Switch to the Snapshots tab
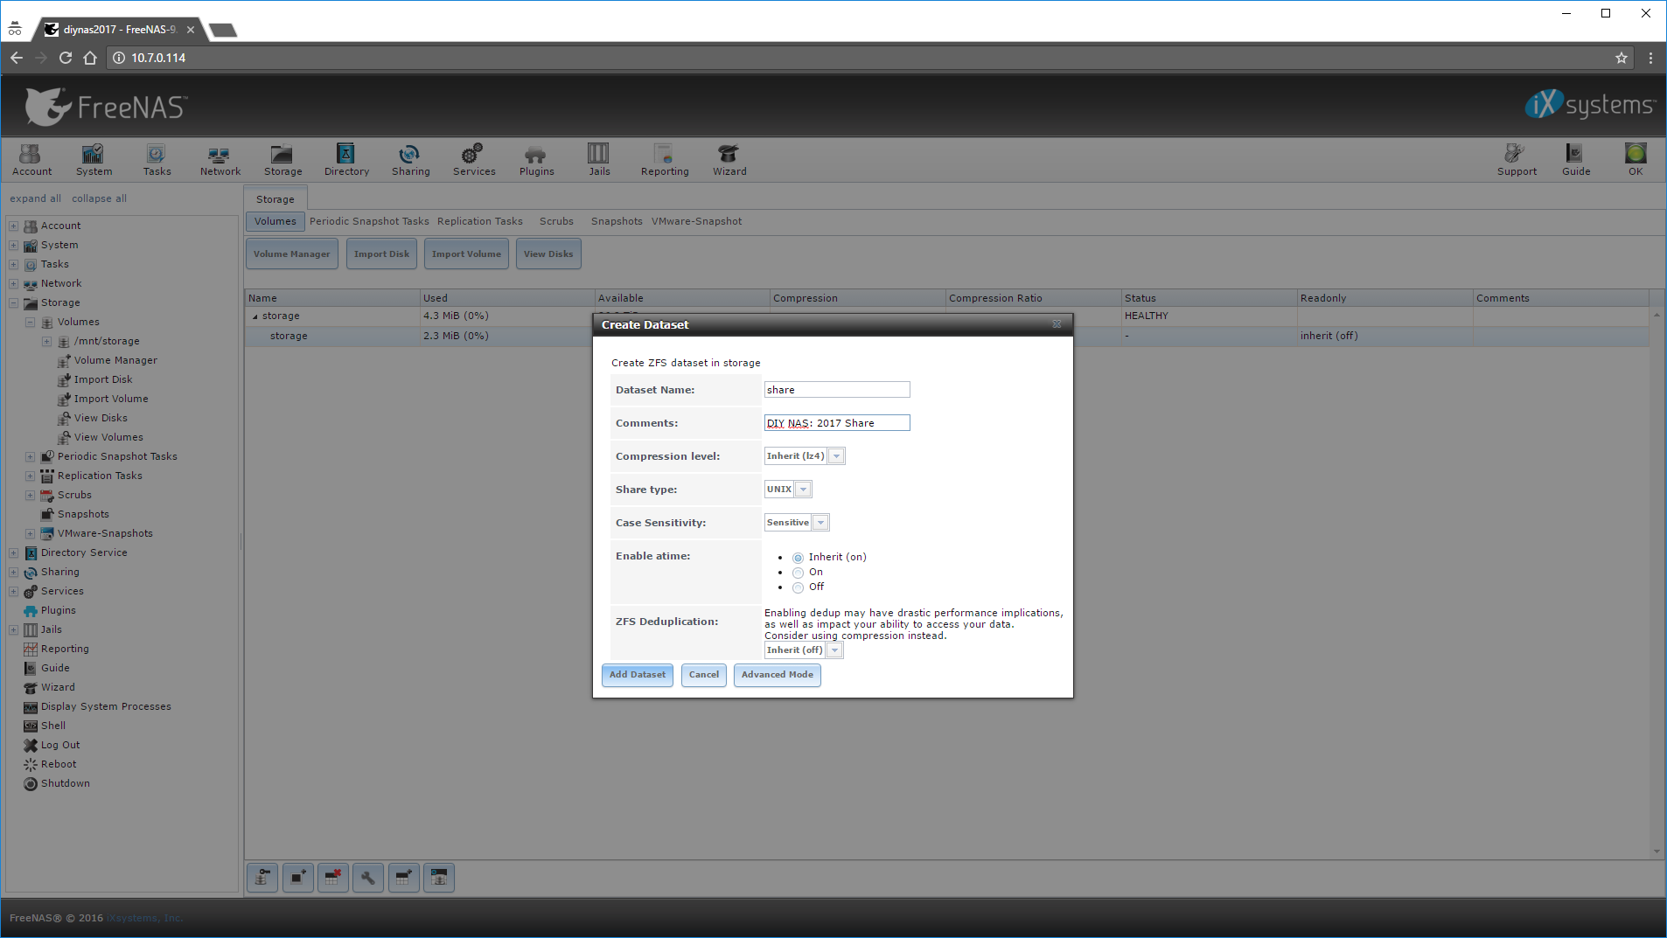 click(x=617, y=221)
